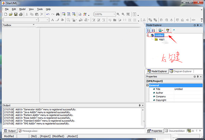This screenshot has height=140, width=205.
Task: Open the Tools menu
Action: click(40, 9)
